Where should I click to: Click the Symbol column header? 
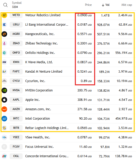pyautogui.click(x=17, y=3)
